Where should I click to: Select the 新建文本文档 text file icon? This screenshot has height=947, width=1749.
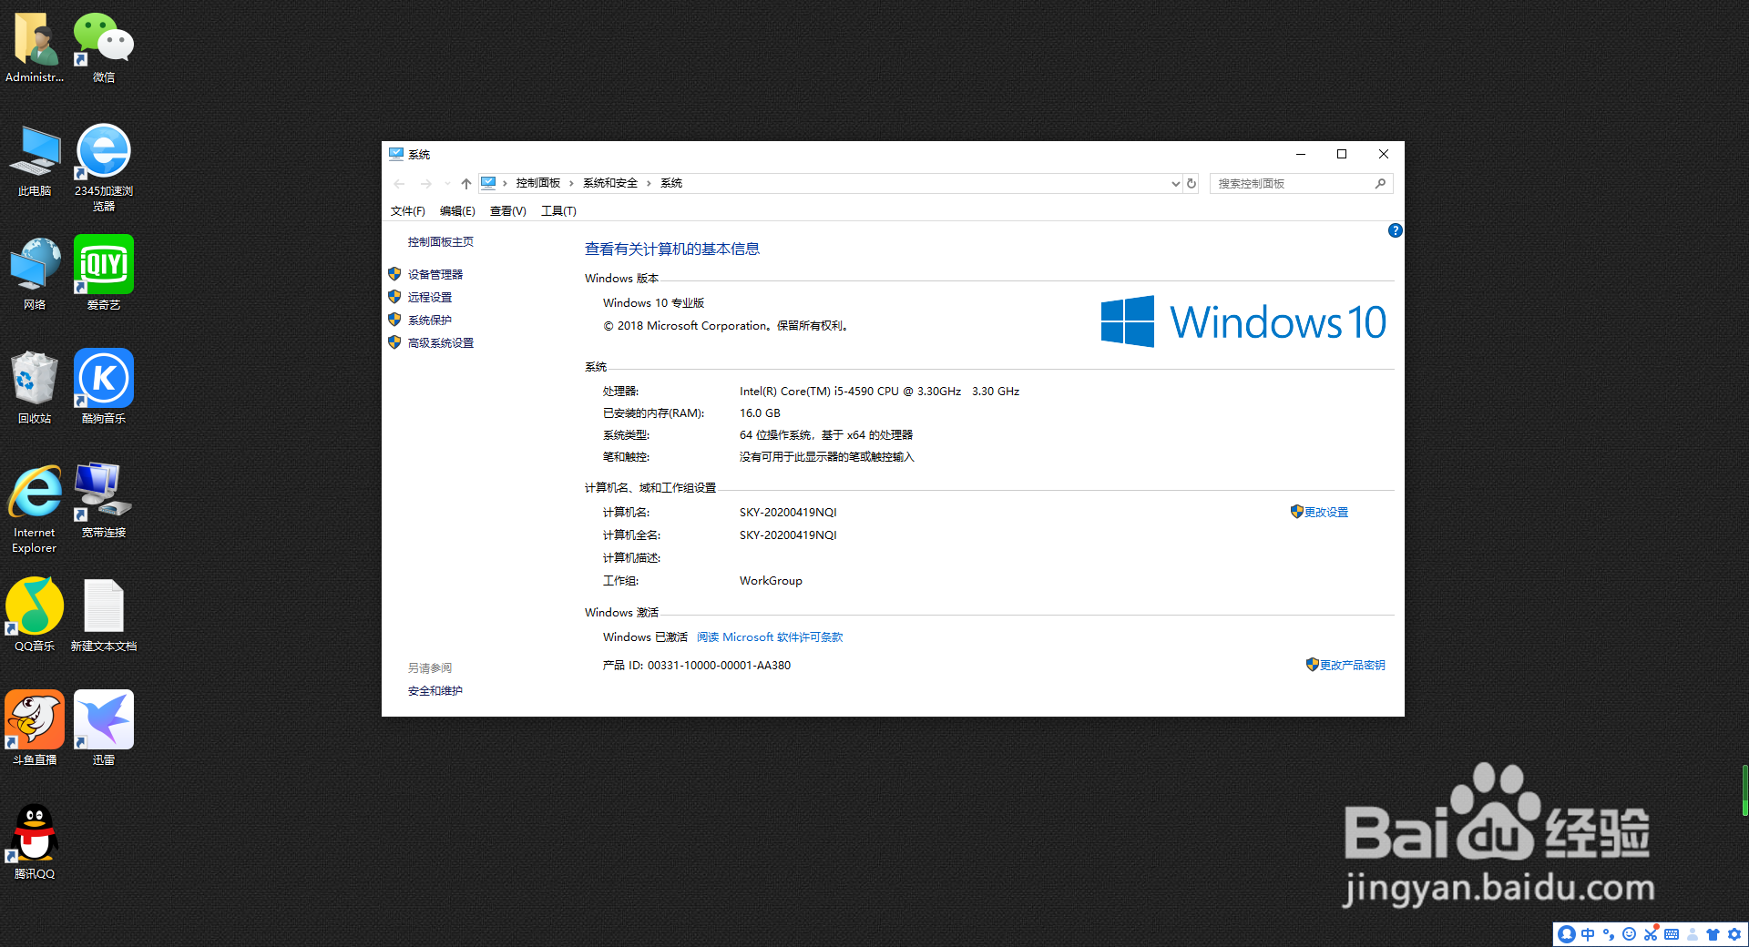(x=104, y=616)
